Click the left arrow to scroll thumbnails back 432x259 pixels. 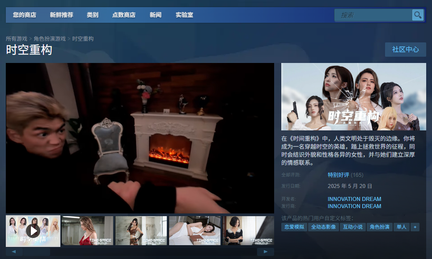(14, 252)
